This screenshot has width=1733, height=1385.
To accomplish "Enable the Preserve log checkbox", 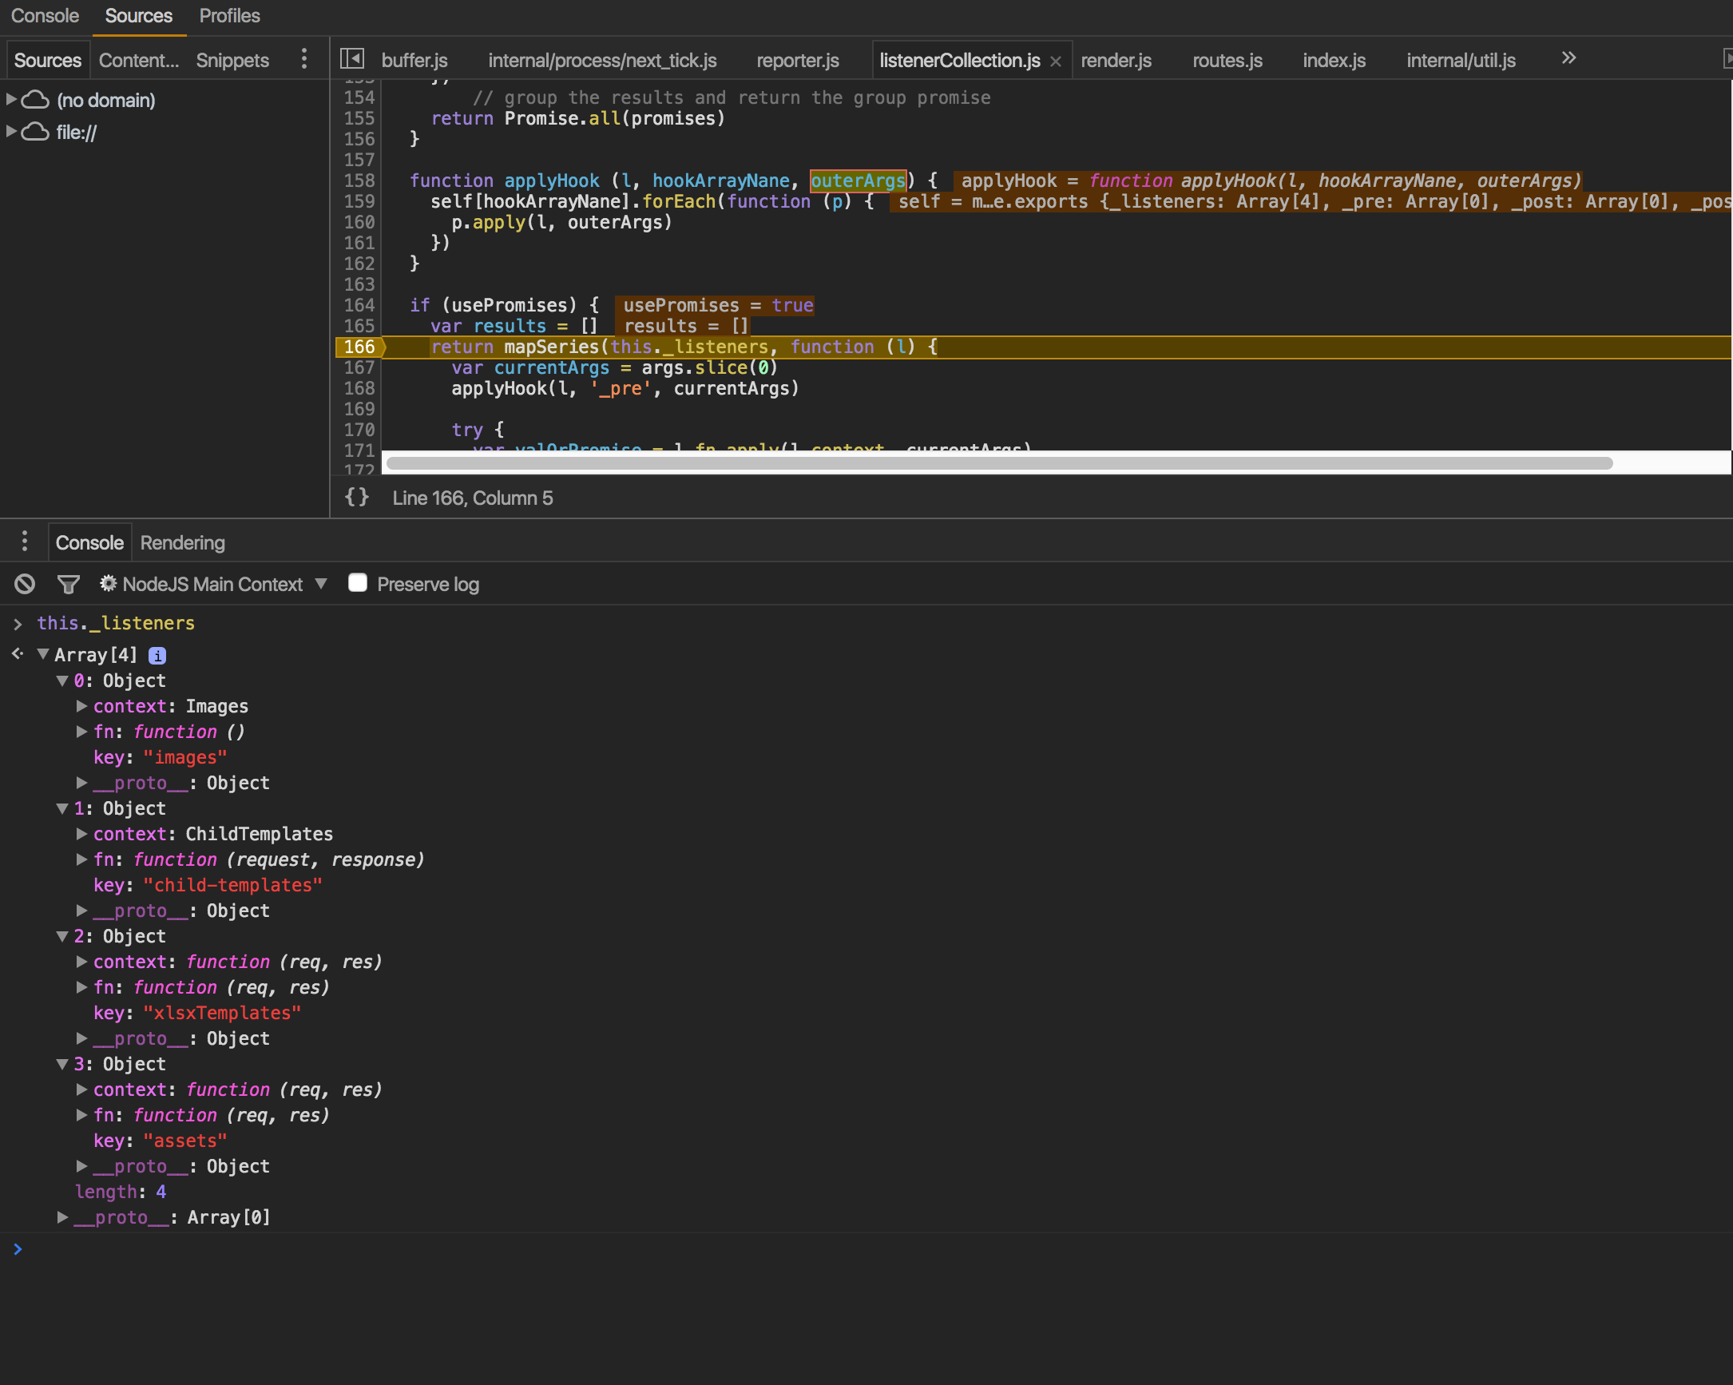I will click(358, 582).
